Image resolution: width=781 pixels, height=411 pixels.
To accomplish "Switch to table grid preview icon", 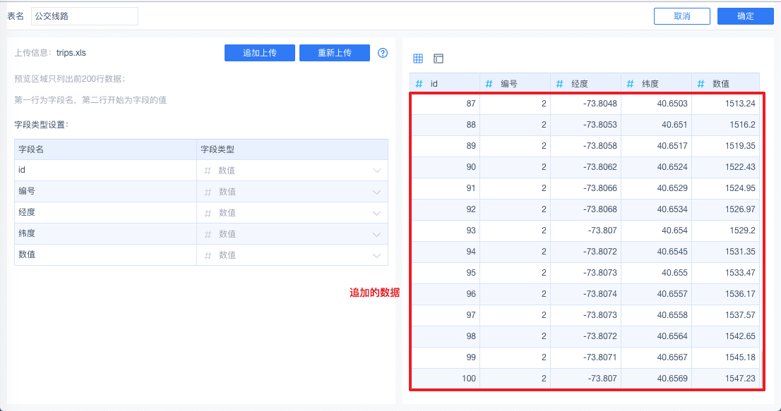I will (x=418, y=59).
